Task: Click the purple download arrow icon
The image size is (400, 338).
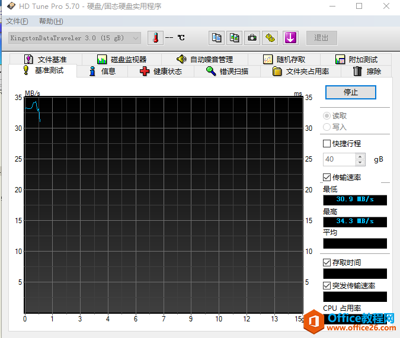Action: (x=290, y=38)
